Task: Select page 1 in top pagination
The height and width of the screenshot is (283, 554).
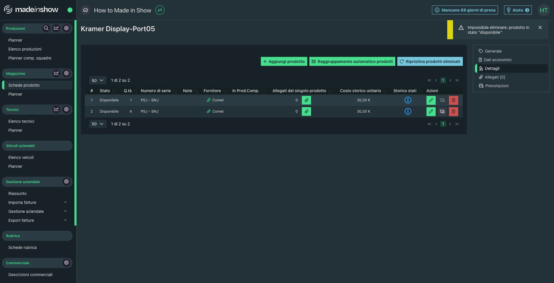Action: [x=443, y=80]
